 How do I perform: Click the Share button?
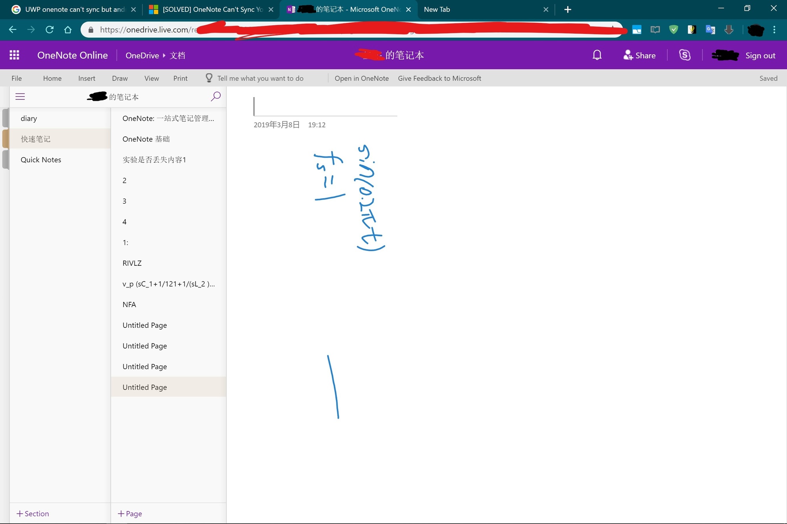639,55
